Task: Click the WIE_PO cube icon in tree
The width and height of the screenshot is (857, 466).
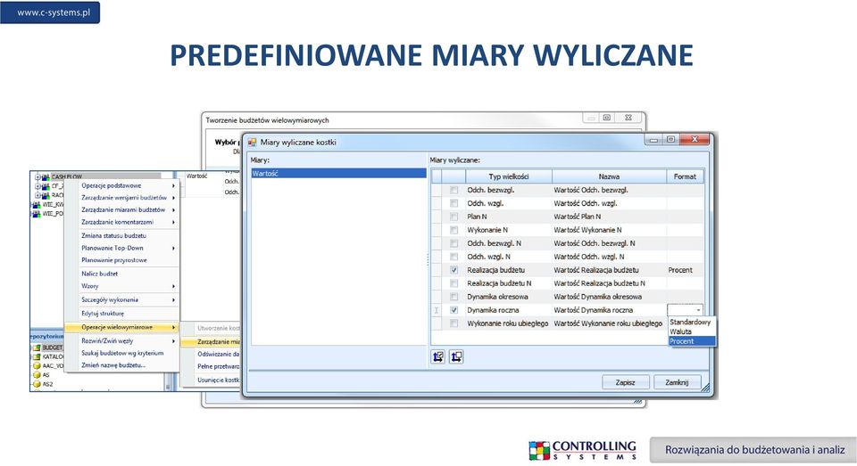Action: (x=37, y=213)
